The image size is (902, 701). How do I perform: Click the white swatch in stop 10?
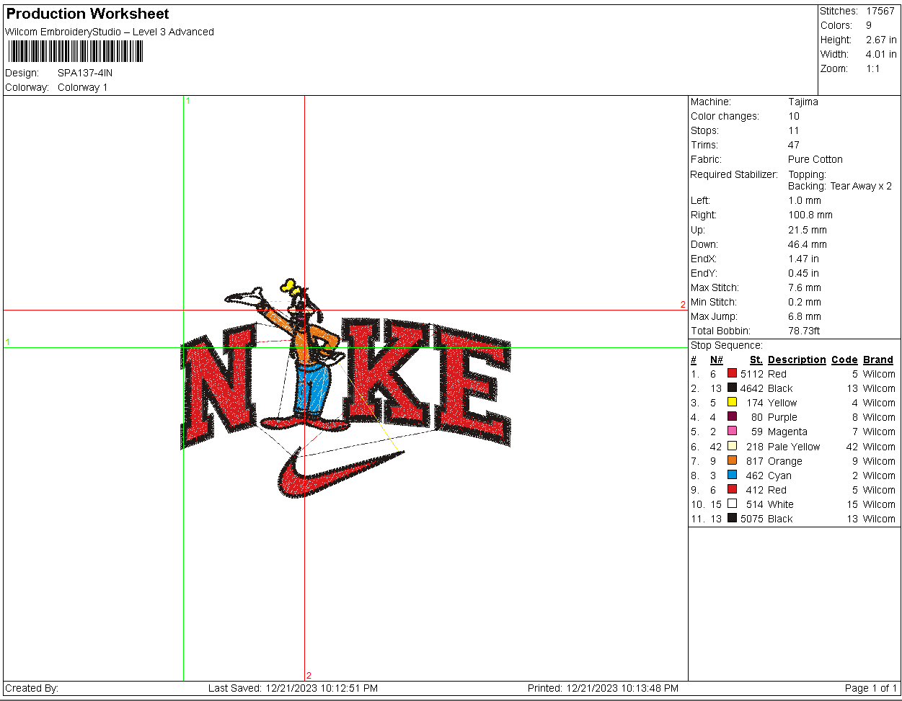click(732, 504)
